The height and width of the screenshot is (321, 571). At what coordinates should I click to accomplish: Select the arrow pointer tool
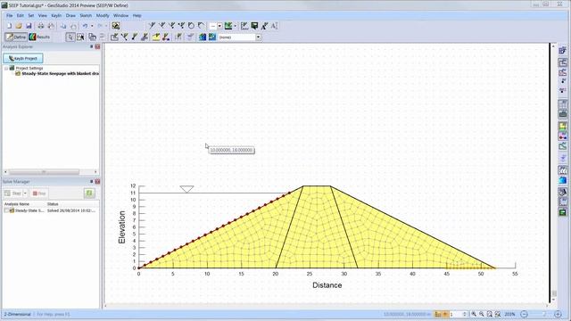coord(70,37)
